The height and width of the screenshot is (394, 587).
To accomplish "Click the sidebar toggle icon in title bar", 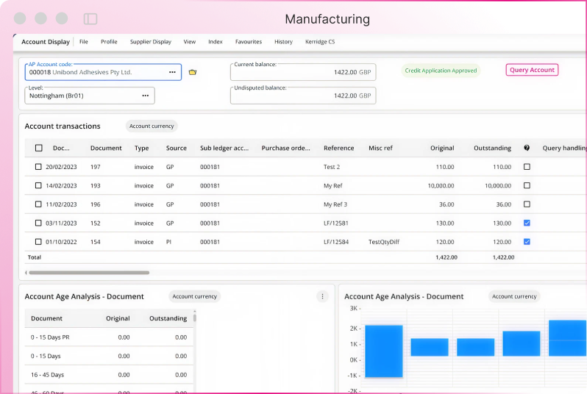I will (90, 18).
